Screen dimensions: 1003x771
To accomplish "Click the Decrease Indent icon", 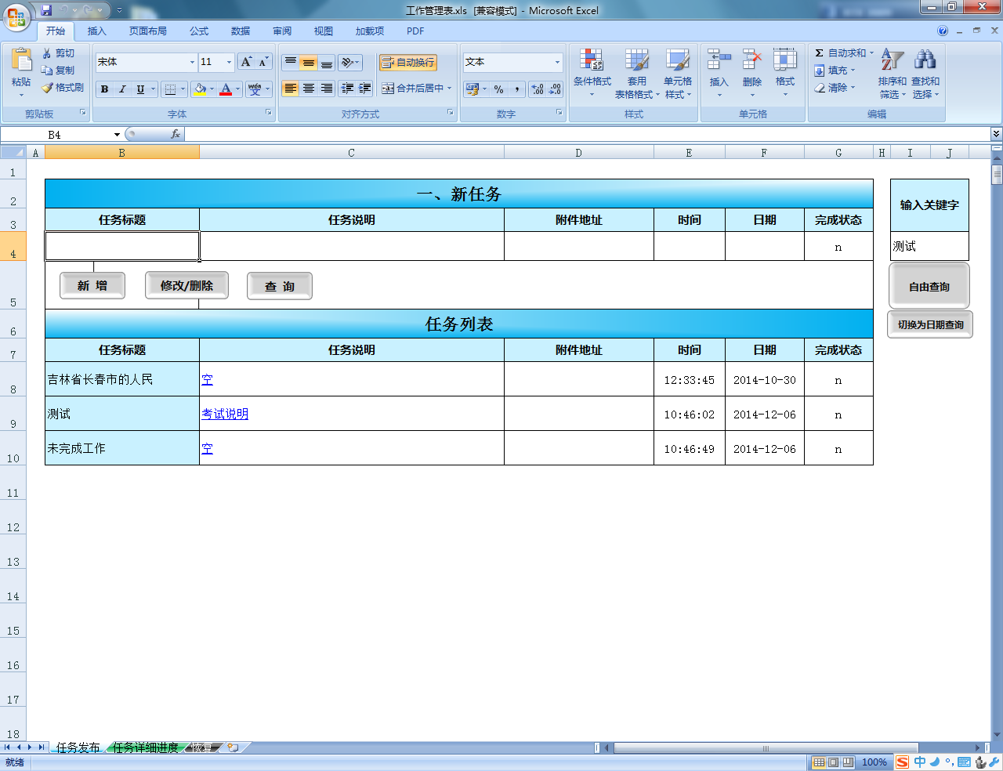I will click(x=347, y=89).
